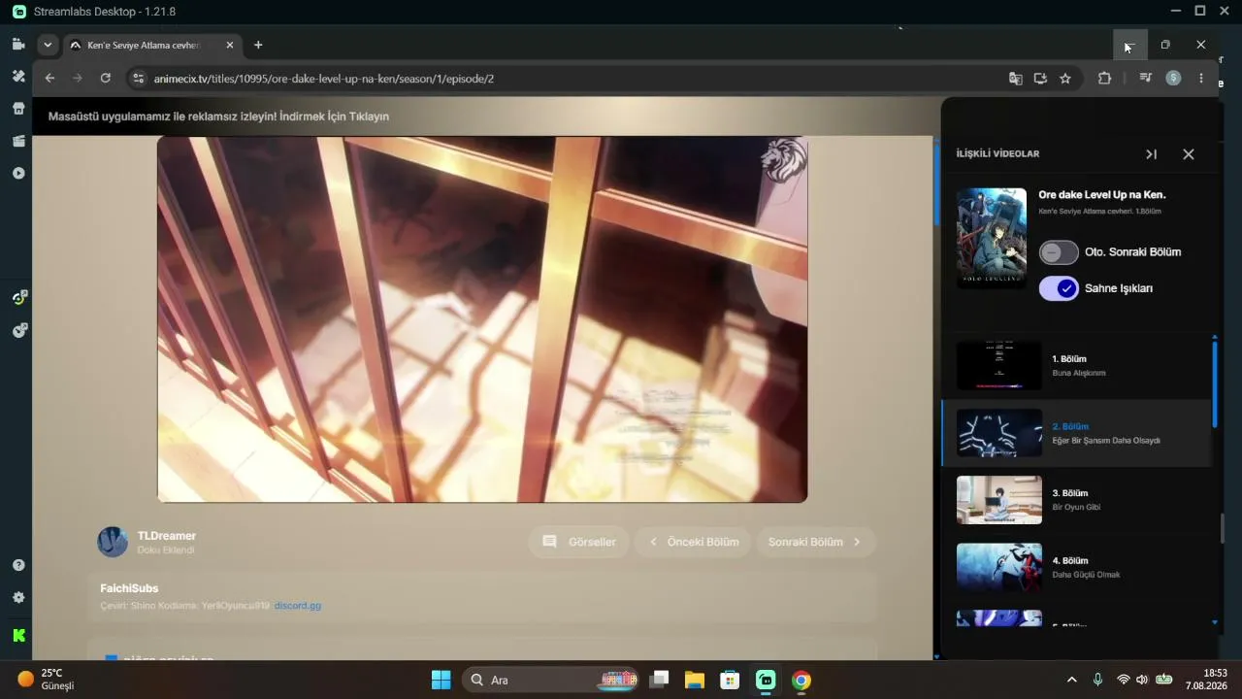Open the Streamlabs Editor camera icon
This screenshot has width=1242, height=699.
point(17,44)
